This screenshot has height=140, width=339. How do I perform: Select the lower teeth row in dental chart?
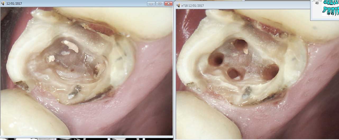coord(331,11)
